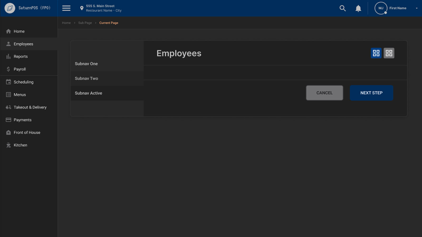Select the blue grid view toggle
422x237 pixels.
tap(376, 53)
